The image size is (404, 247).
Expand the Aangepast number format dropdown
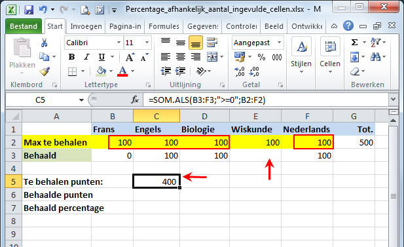click(280, 43)
